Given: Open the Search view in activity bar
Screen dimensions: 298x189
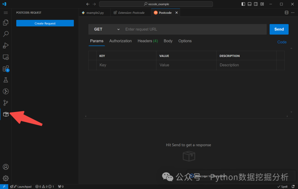Looking at the screenshot, I should [x=6, y=34].
